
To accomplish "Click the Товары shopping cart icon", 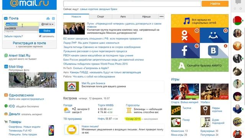I will tap(6, 122).
